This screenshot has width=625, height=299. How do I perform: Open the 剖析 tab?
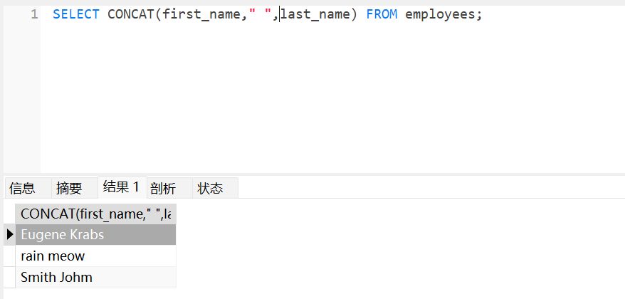coord(163,188)
